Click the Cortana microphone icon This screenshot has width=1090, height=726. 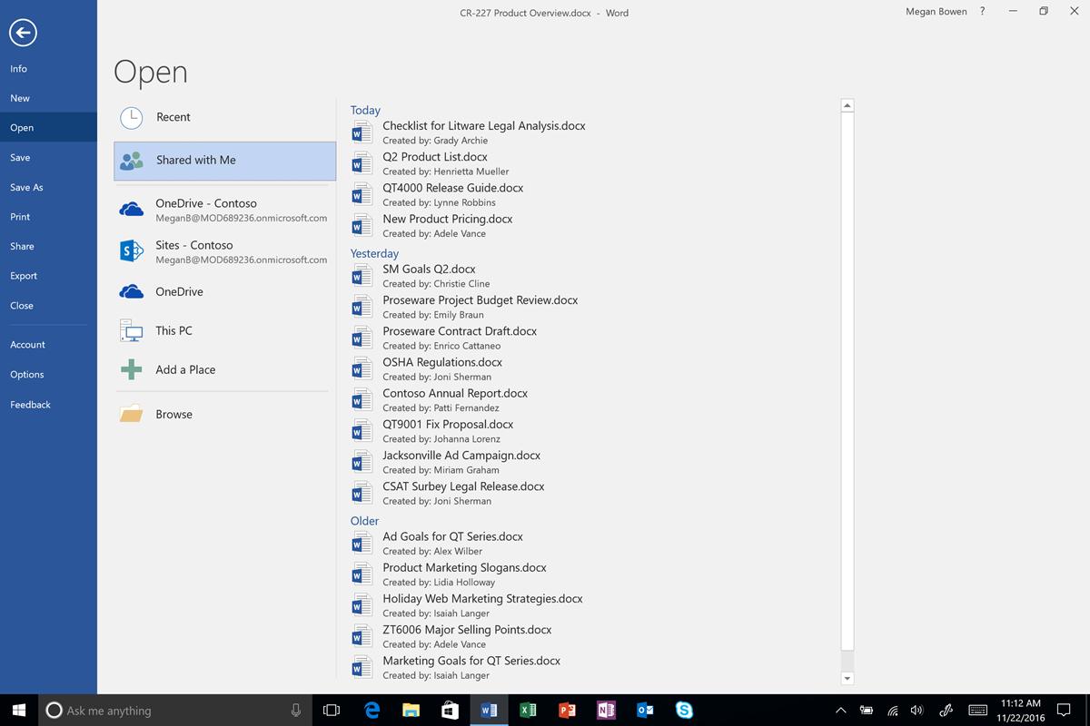296,711
